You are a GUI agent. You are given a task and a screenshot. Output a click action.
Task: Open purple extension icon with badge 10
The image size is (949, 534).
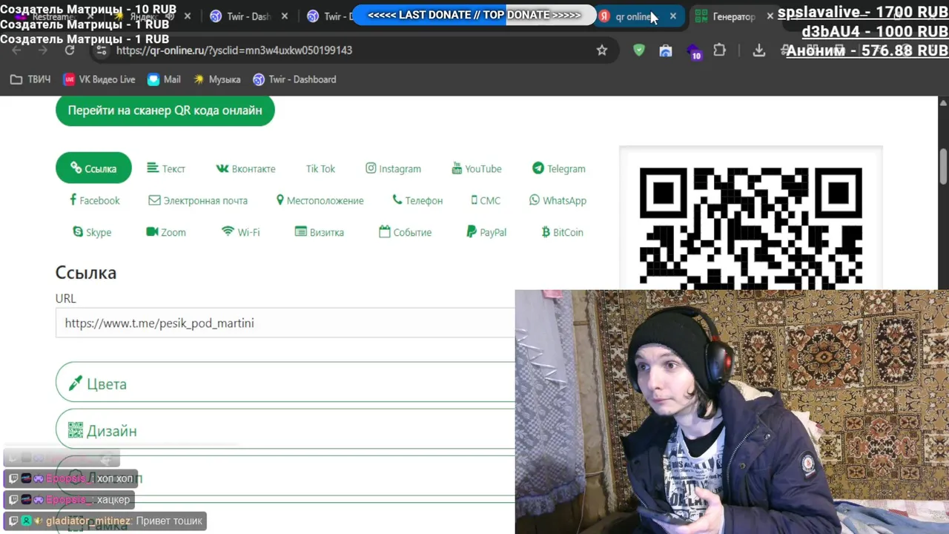(694, 51)
